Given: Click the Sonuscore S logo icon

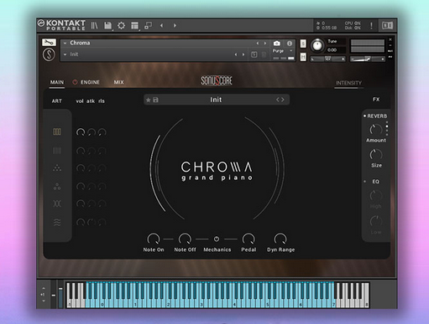Looking at the screenshot, I should point(49,54).
